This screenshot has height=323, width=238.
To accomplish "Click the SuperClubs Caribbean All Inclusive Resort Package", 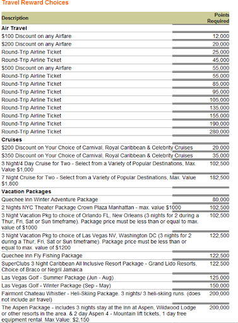I will click(99, 267).
